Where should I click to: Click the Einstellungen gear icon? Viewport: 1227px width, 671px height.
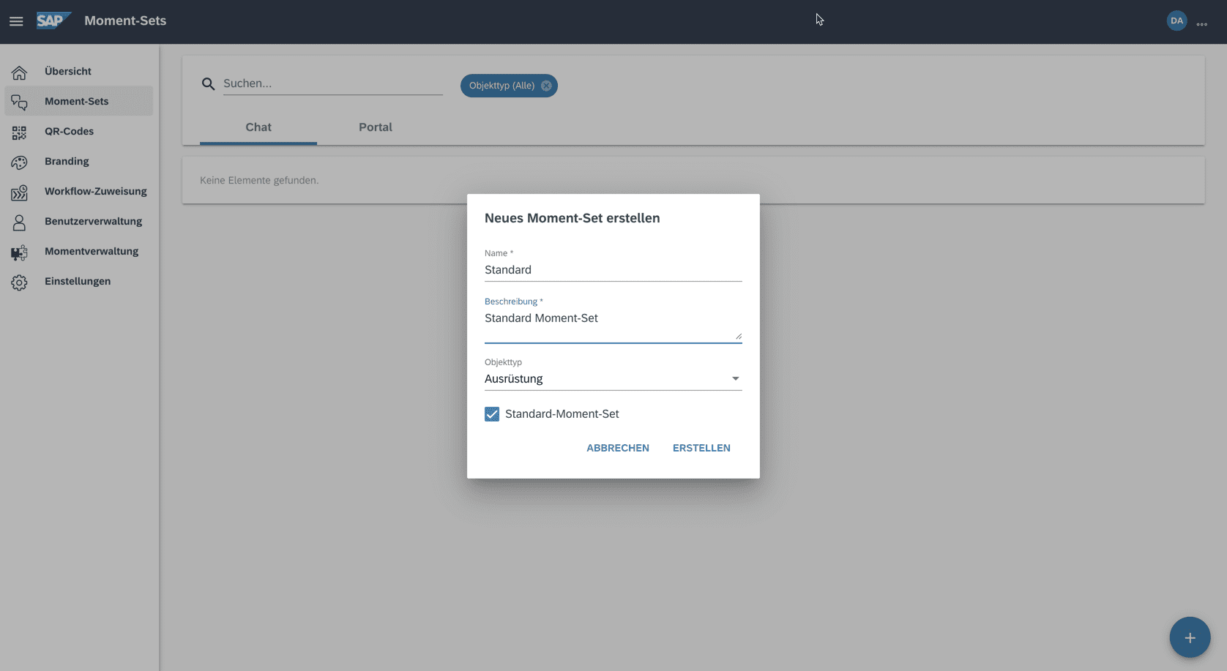point(19,282)
